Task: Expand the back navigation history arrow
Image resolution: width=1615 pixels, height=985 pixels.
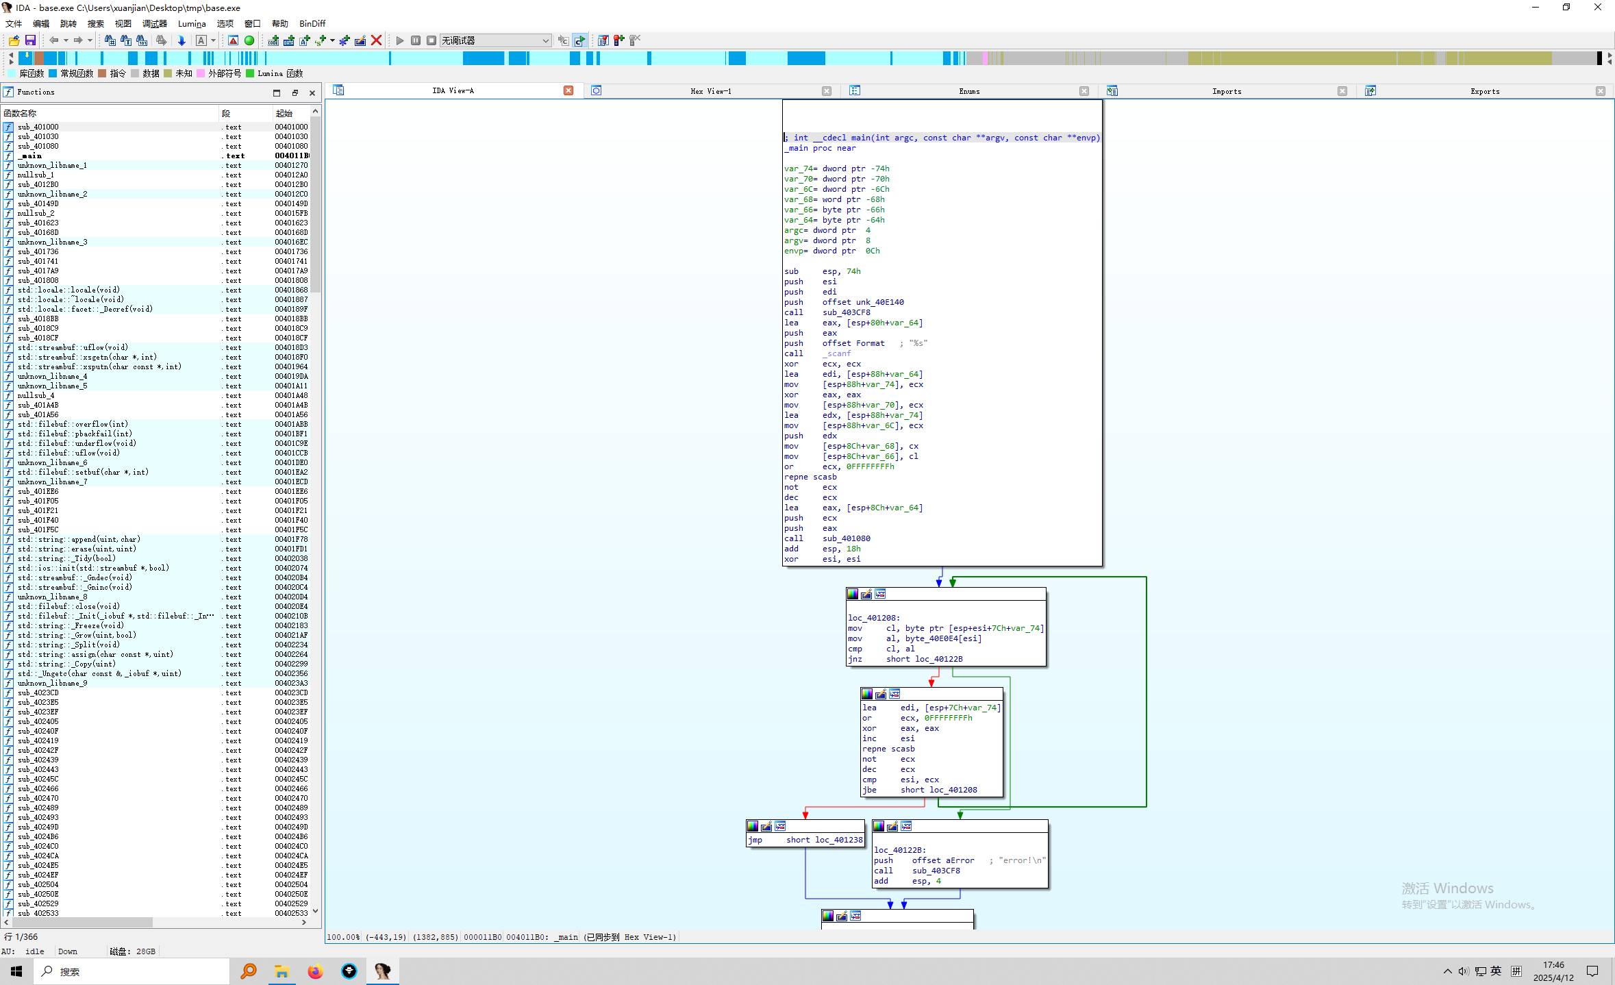Action: pyautogui.click(x=66, y=40)
